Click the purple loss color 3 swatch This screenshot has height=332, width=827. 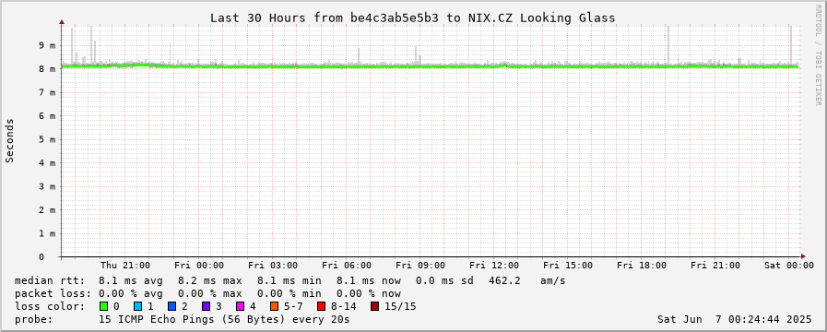point(206,306)
